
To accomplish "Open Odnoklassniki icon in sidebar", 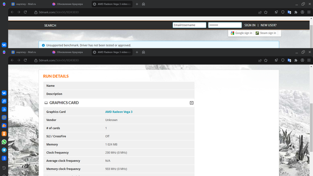I will pyautogui.click(x=4, y=134).
